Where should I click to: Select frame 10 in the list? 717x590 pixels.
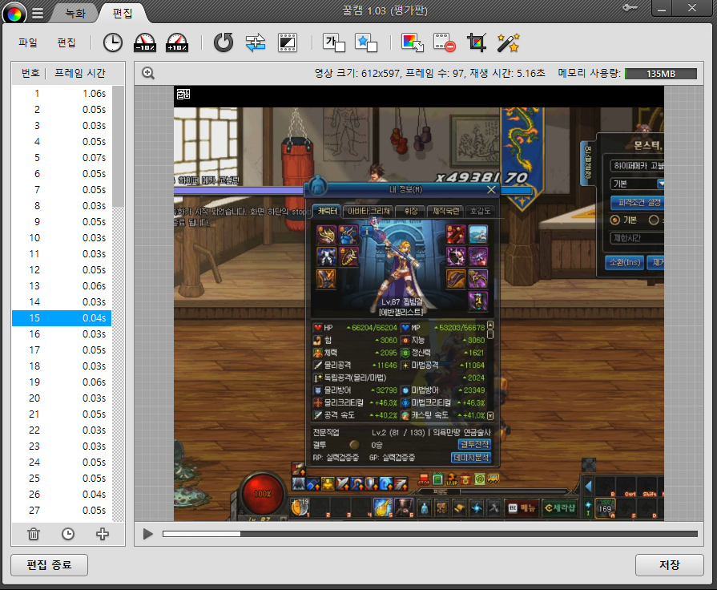[x=62, y=237]
